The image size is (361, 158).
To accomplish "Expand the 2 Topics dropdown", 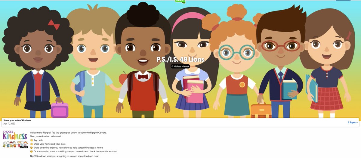I will 353,122.
